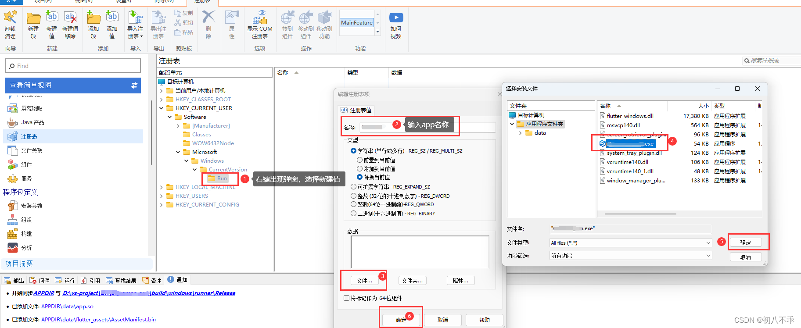Click the 卸载清理 wizard icon in the ribbon

(10, 18)
